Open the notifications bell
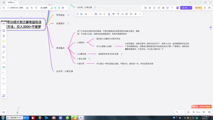The image size is (213, 120). (x=205, y=8)
